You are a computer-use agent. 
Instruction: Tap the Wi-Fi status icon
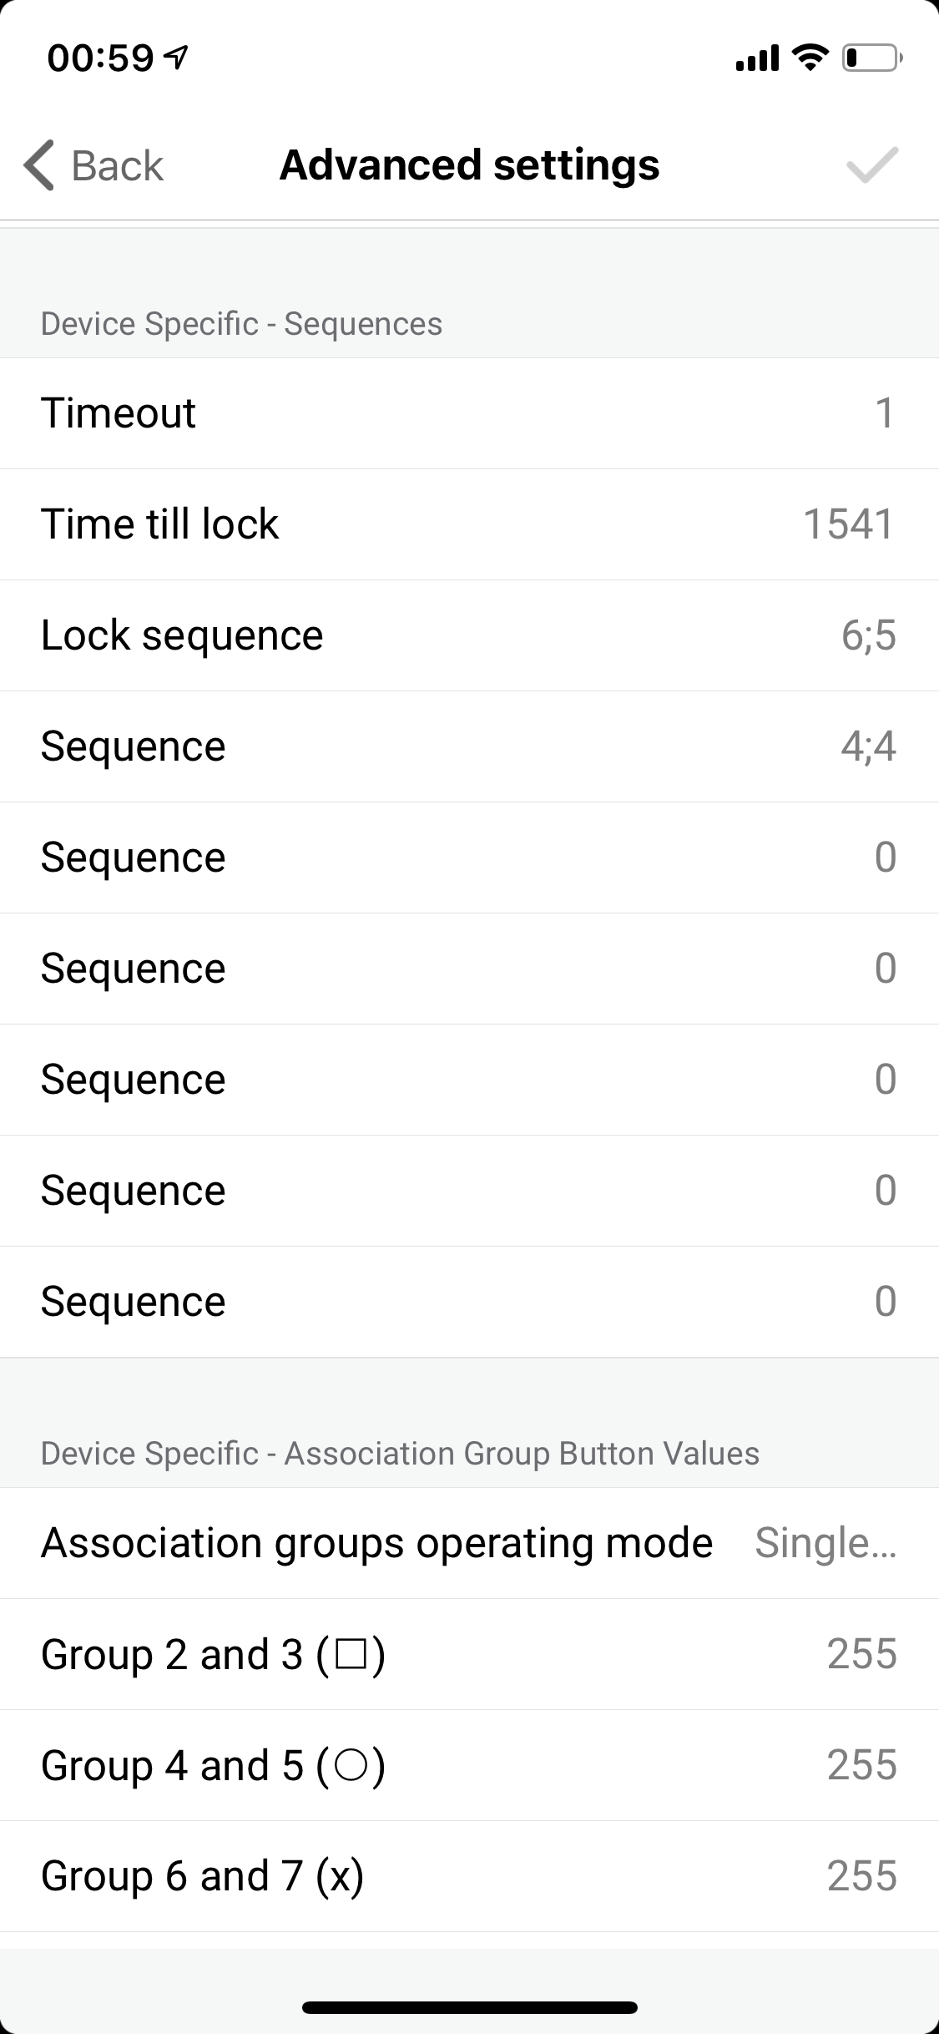point(809,58)
